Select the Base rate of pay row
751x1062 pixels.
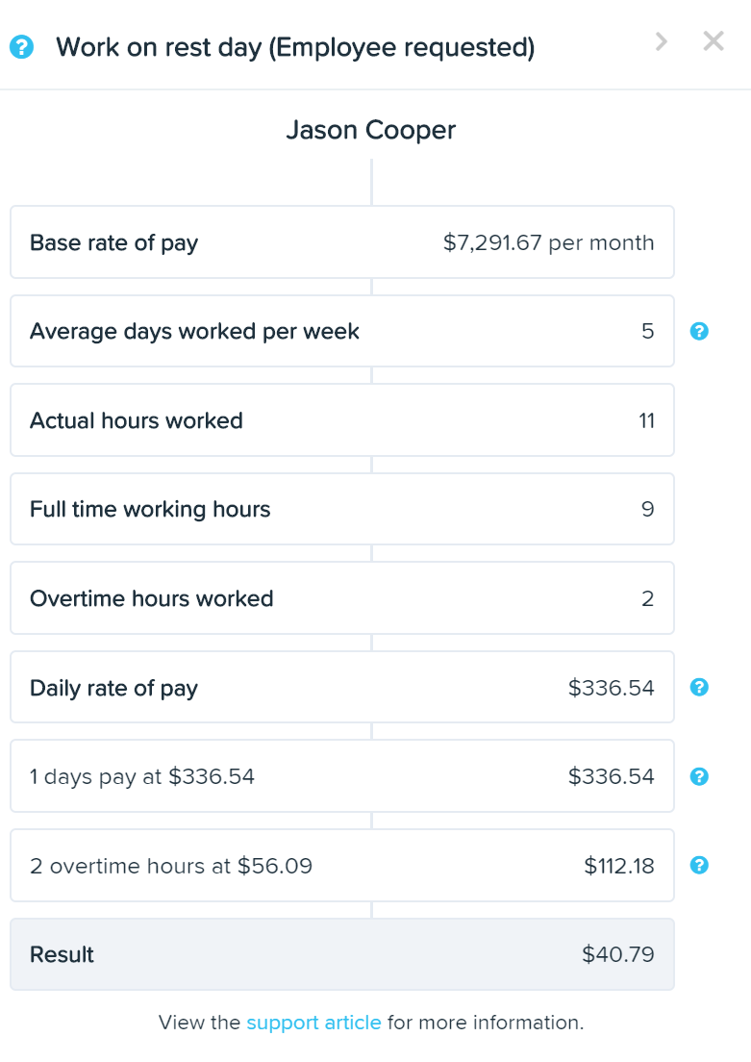342,241
